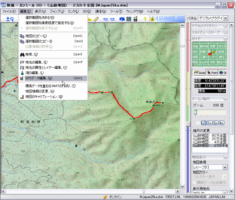Screen dimensions: 236x200
Task: Select 4万全国 map scale
Action: [210, 142]
